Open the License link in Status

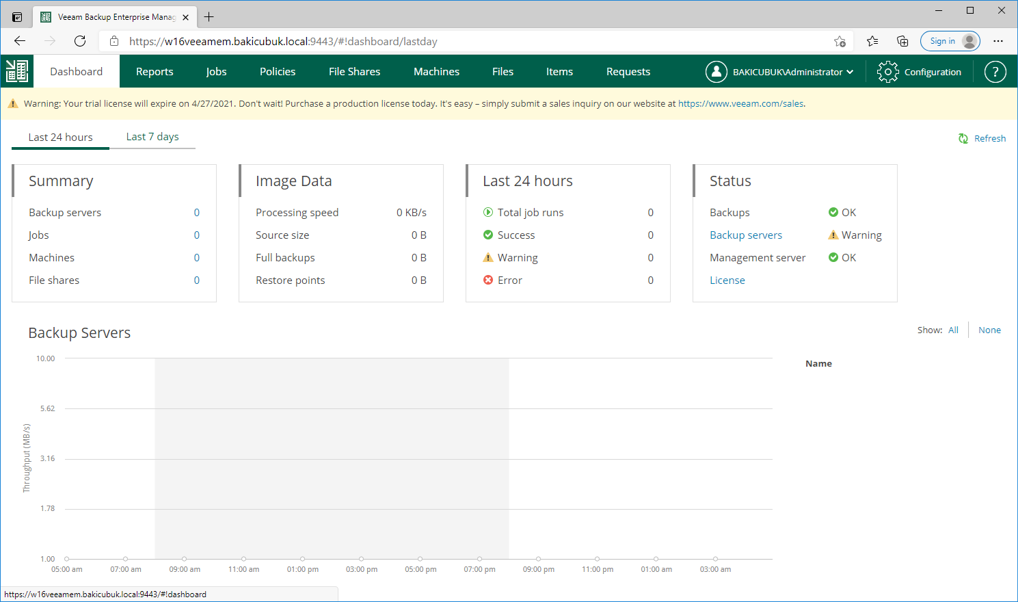point(727,280)
